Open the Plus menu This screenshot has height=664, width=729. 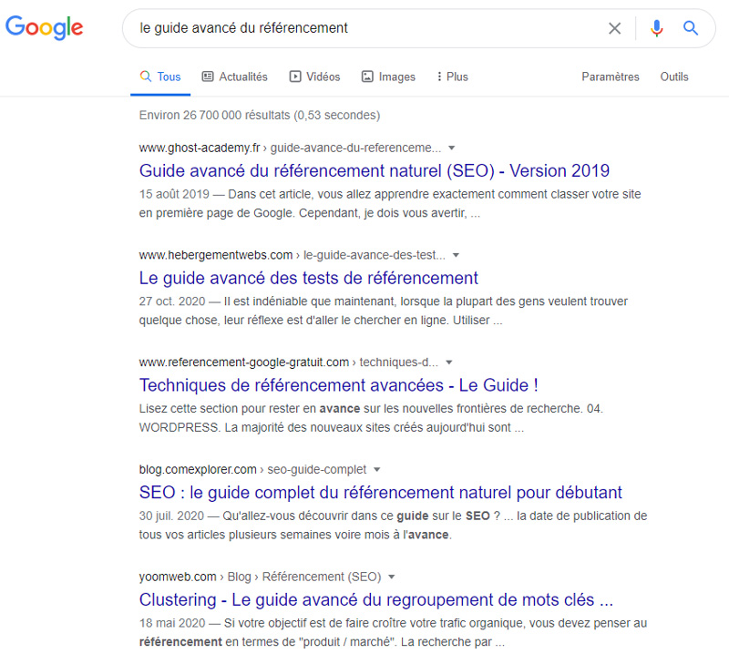pos(452,77)
